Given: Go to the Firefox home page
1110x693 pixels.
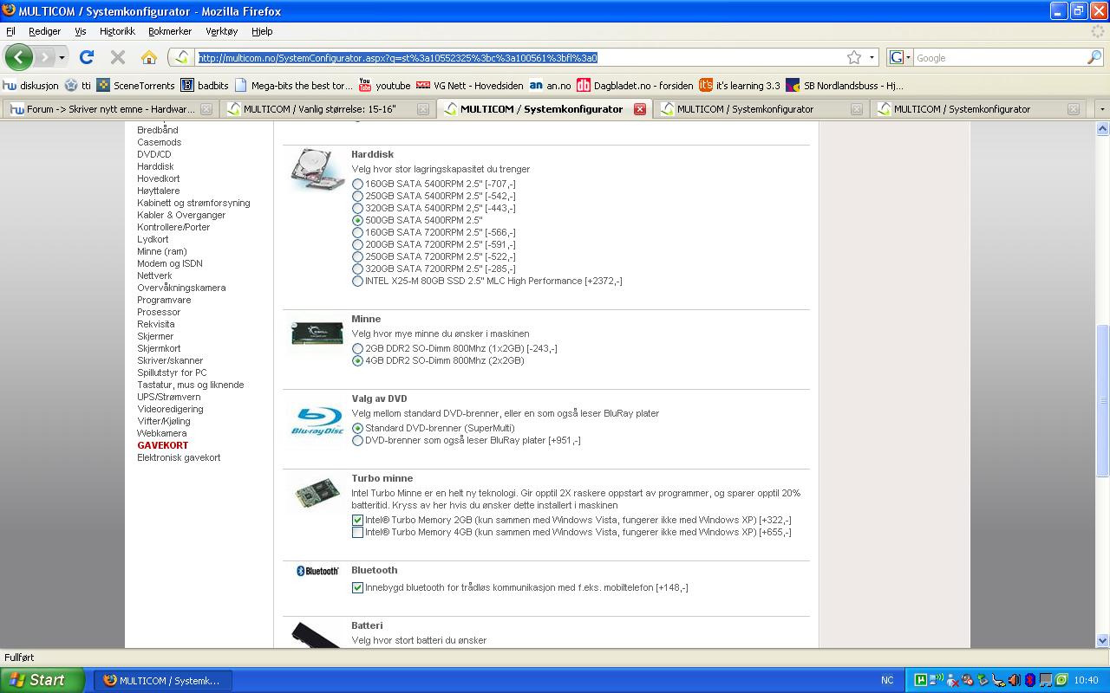Looking at the screenshot, I should coord(149,57).
